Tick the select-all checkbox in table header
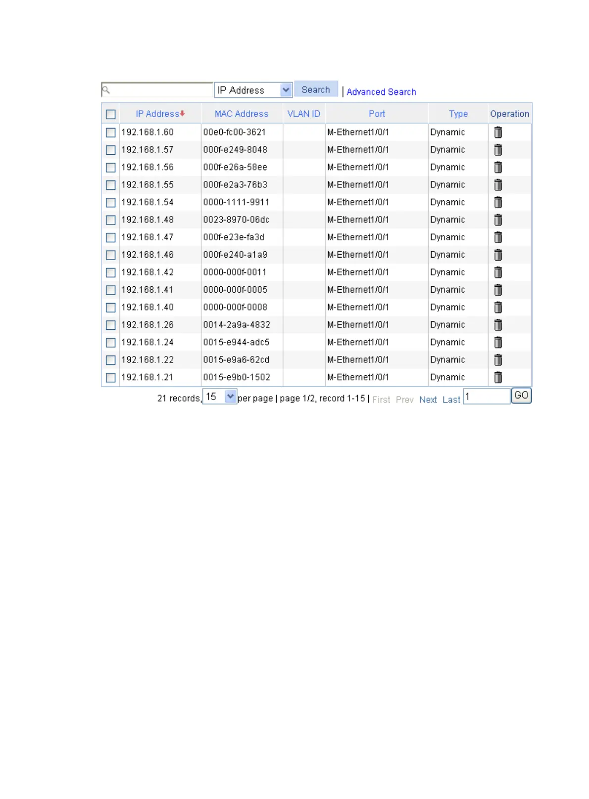Viewport: 589px width, 799px height. pos(111,114)
